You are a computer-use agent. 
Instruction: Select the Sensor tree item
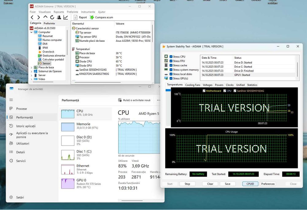45,64
